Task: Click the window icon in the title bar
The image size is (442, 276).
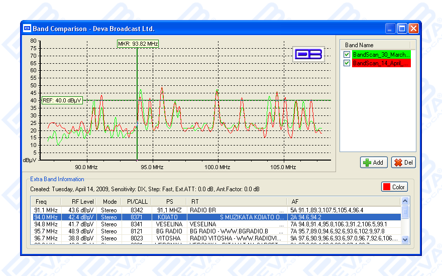Action: (27, 29)
